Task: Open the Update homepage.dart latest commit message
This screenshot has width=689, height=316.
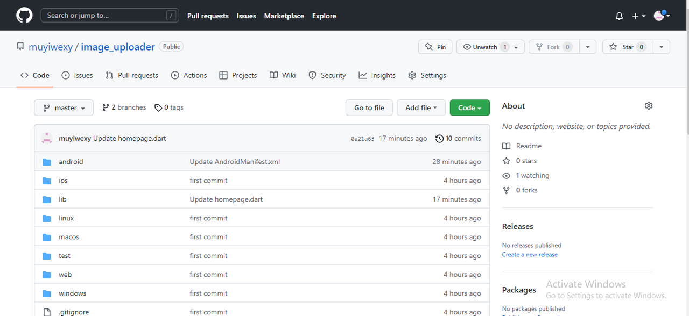Action: click(130, 138)
